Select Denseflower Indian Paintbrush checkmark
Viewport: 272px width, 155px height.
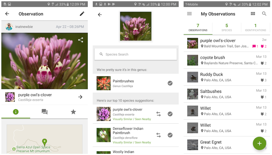point(170,135)
